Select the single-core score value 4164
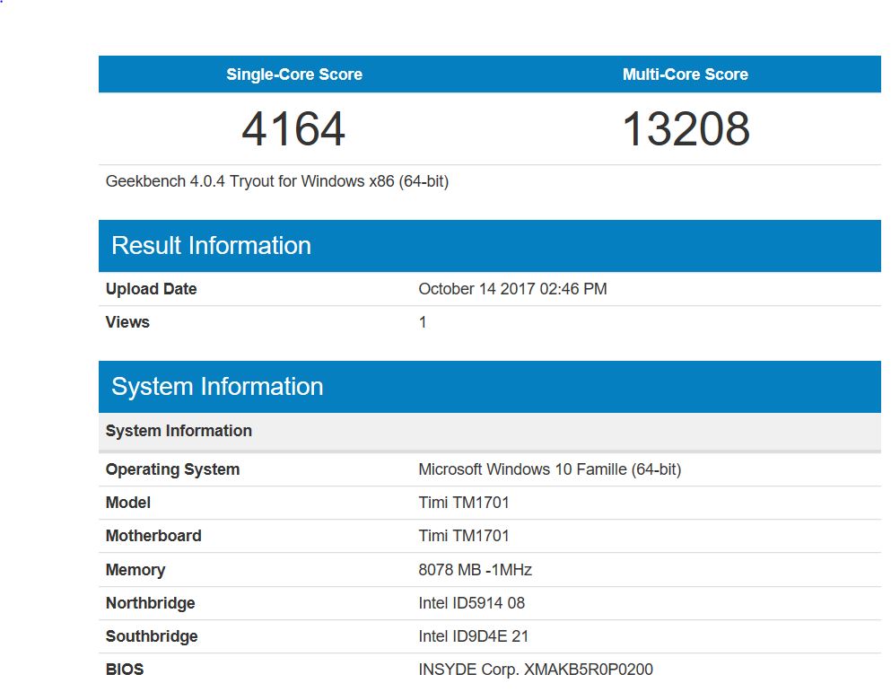This screenshot has height=692, width=891. [293, 129]
